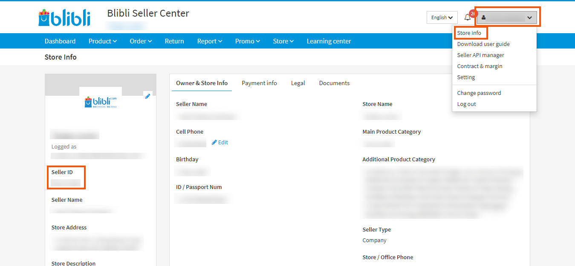
Task: Click the pencil icon on store logo
Action: pyautogui.click(x=147, y=96)
